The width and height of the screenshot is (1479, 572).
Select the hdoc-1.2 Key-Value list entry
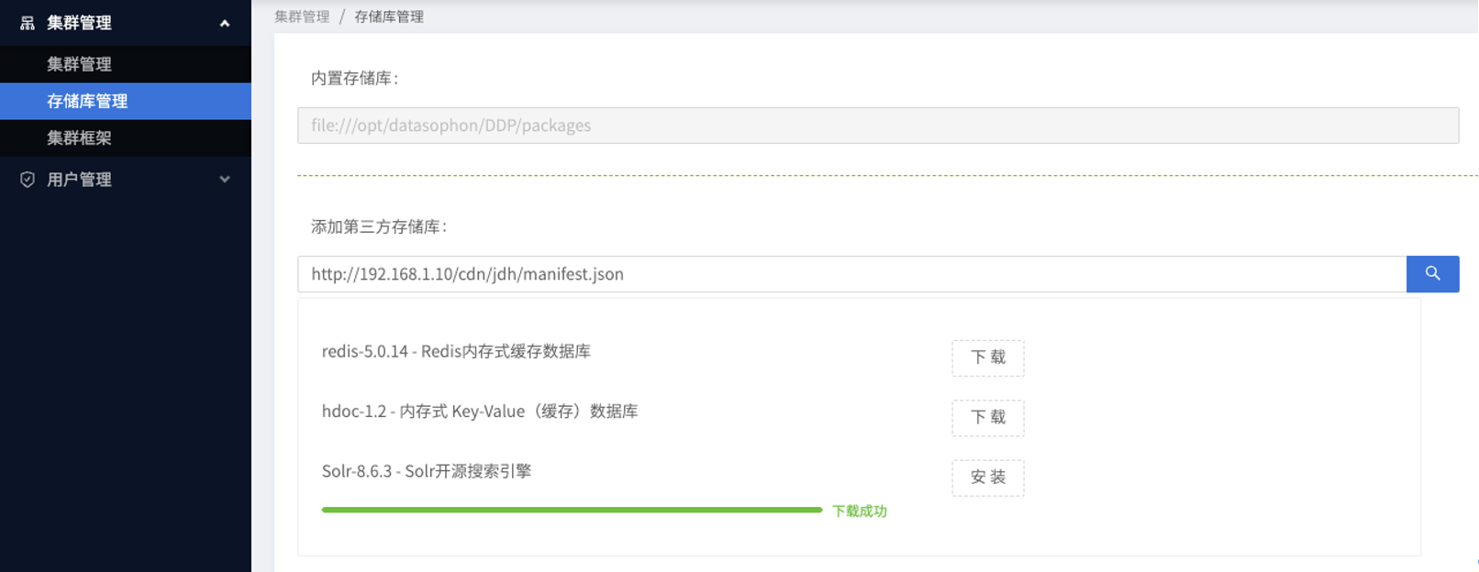coord(480,412)
